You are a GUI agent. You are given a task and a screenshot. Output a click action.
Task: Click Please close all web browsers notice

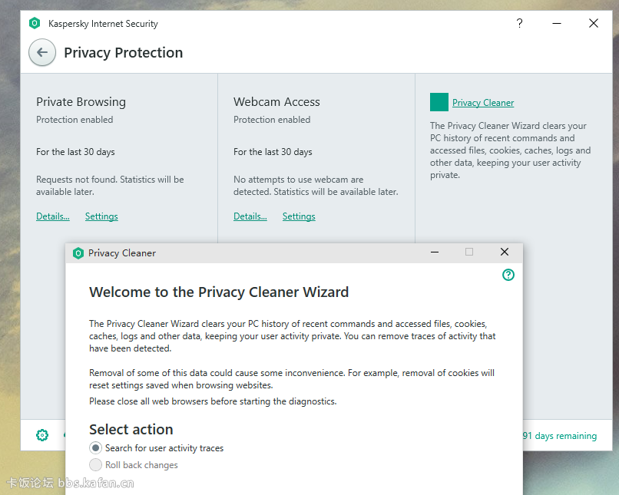(x=213, y=401)
